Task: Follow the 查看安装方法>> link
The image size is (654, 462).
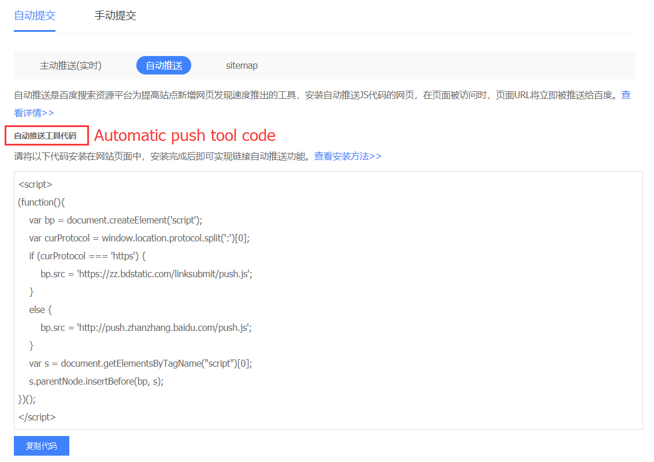Action: point(348,157)
